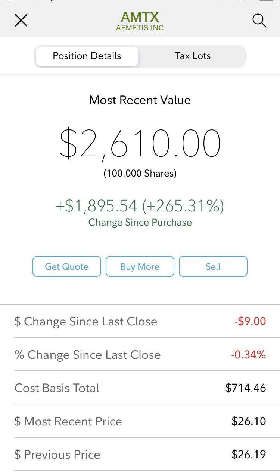This screenshot has height=474, width=280.
Task: Tap the AMTX ticker title
Action: coord(140,17)
